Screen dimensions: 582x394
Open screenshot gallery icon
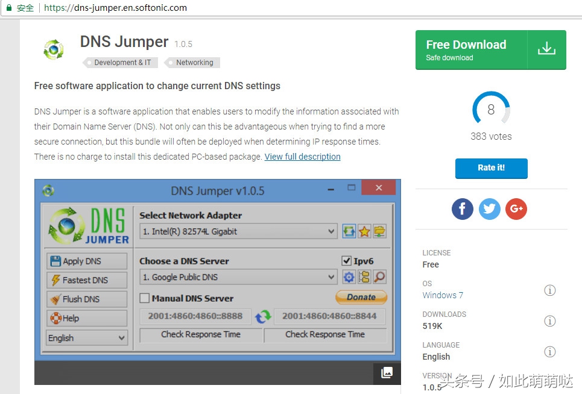pos(387,372)
